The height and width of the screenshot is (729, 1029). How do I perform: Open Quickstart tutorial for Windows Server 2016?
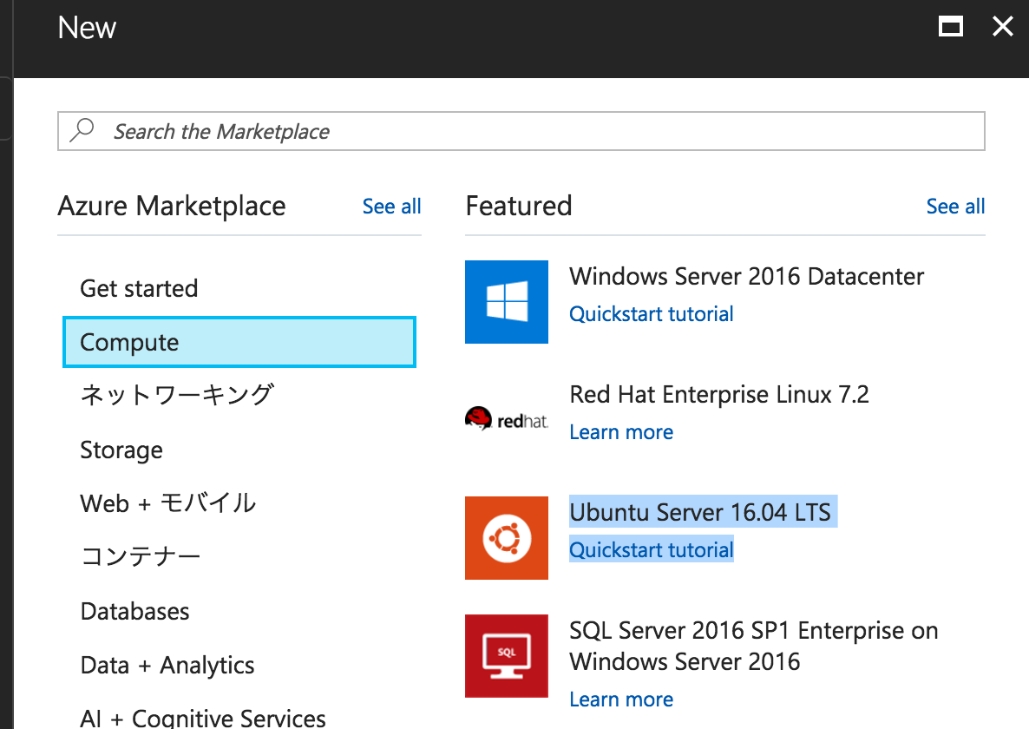coord(652,313)
